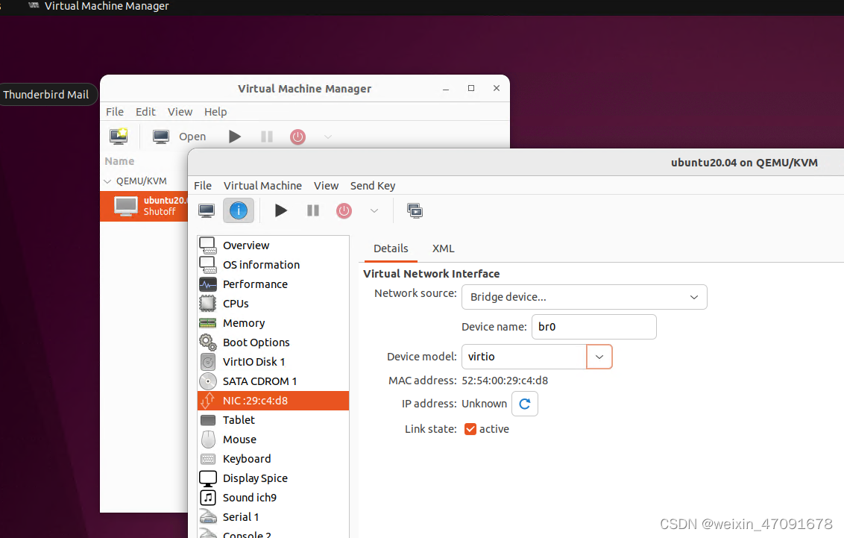This screenshot has width=844, height=538.
Task: Open the Device model virtio dropdown
Action: click(599, 357)
